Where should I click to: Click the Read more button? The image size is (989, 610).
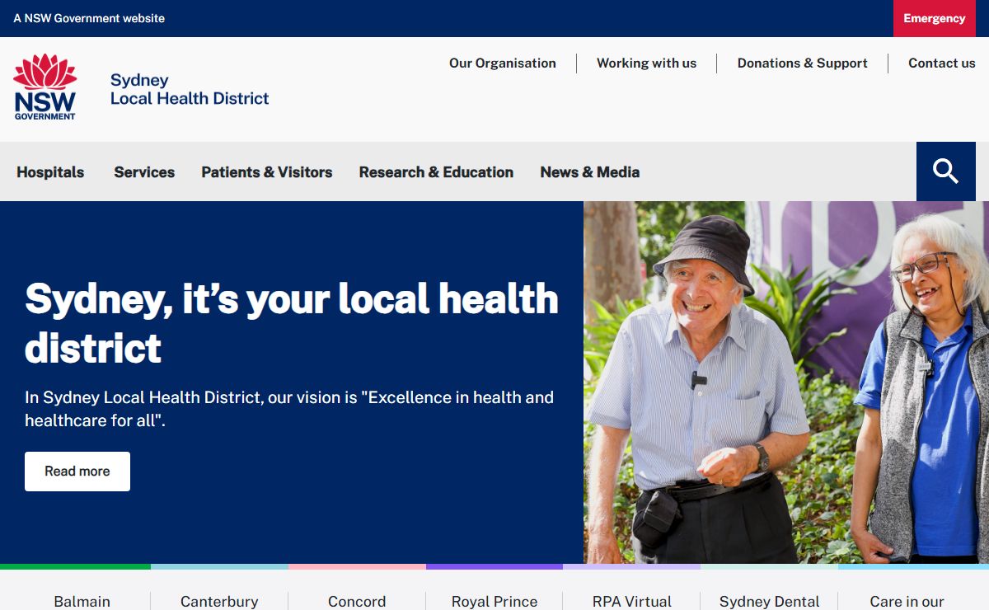(x=77, y=472)
